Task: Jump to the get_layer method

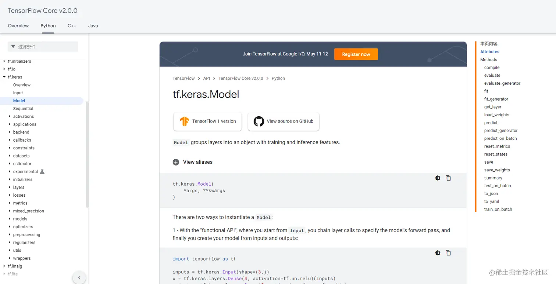Action: pyautogui.click(x=493, y=107)
